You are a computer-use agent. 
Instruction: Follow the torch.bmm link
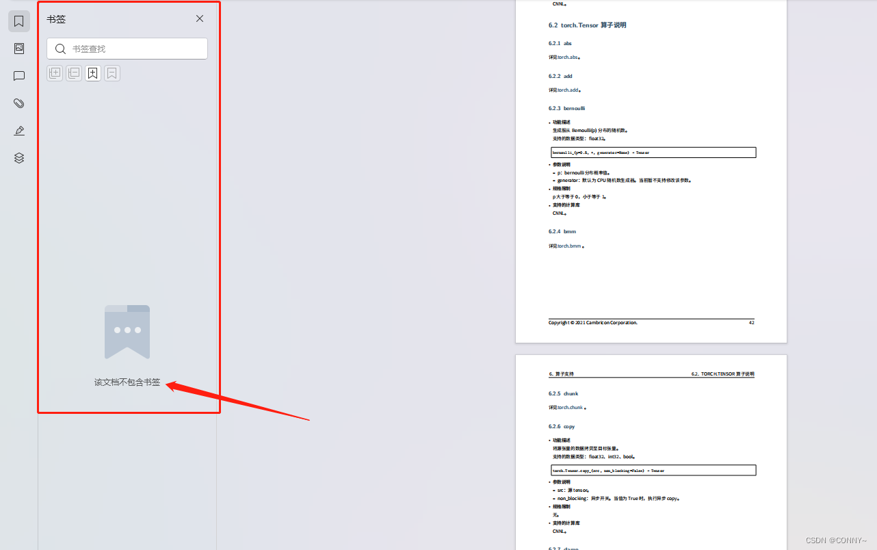coord(569,246)
